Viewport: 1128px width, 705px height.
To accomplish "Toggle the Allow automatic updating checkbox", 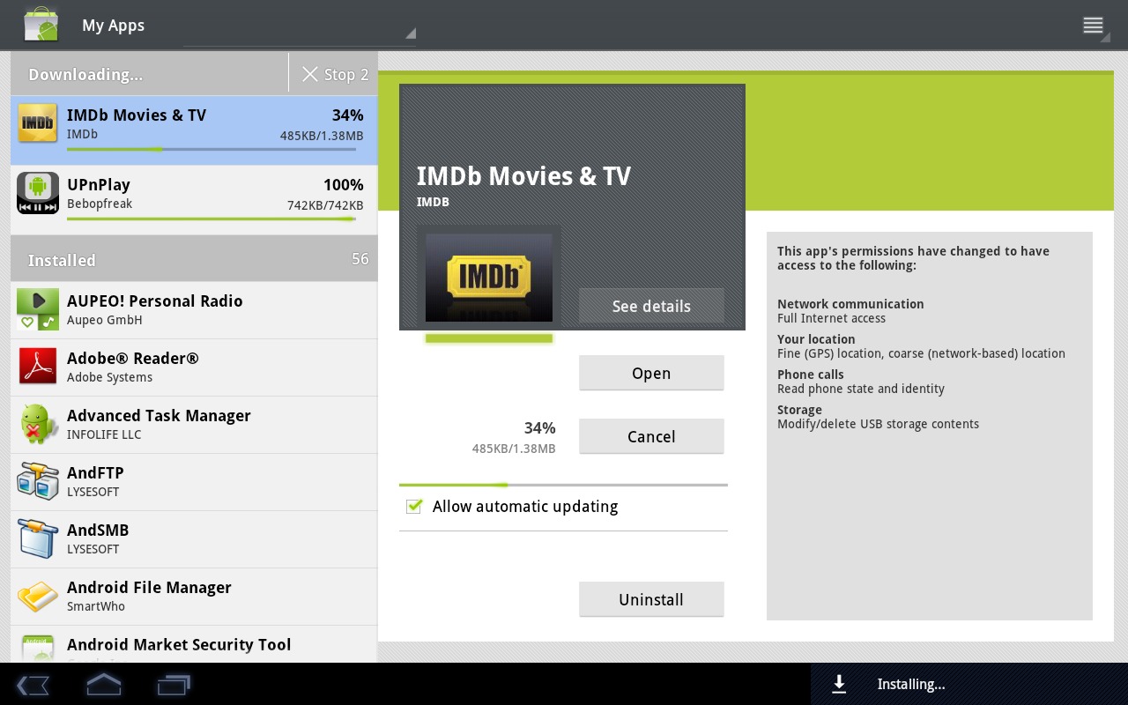I will point(414,506).
